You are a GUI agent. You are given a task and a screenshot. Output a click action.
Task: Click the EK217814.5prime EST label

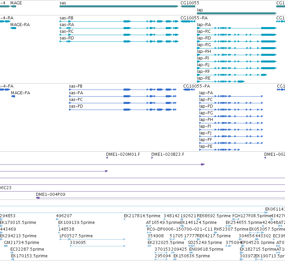pyautogui.click(x=142, y=216)
